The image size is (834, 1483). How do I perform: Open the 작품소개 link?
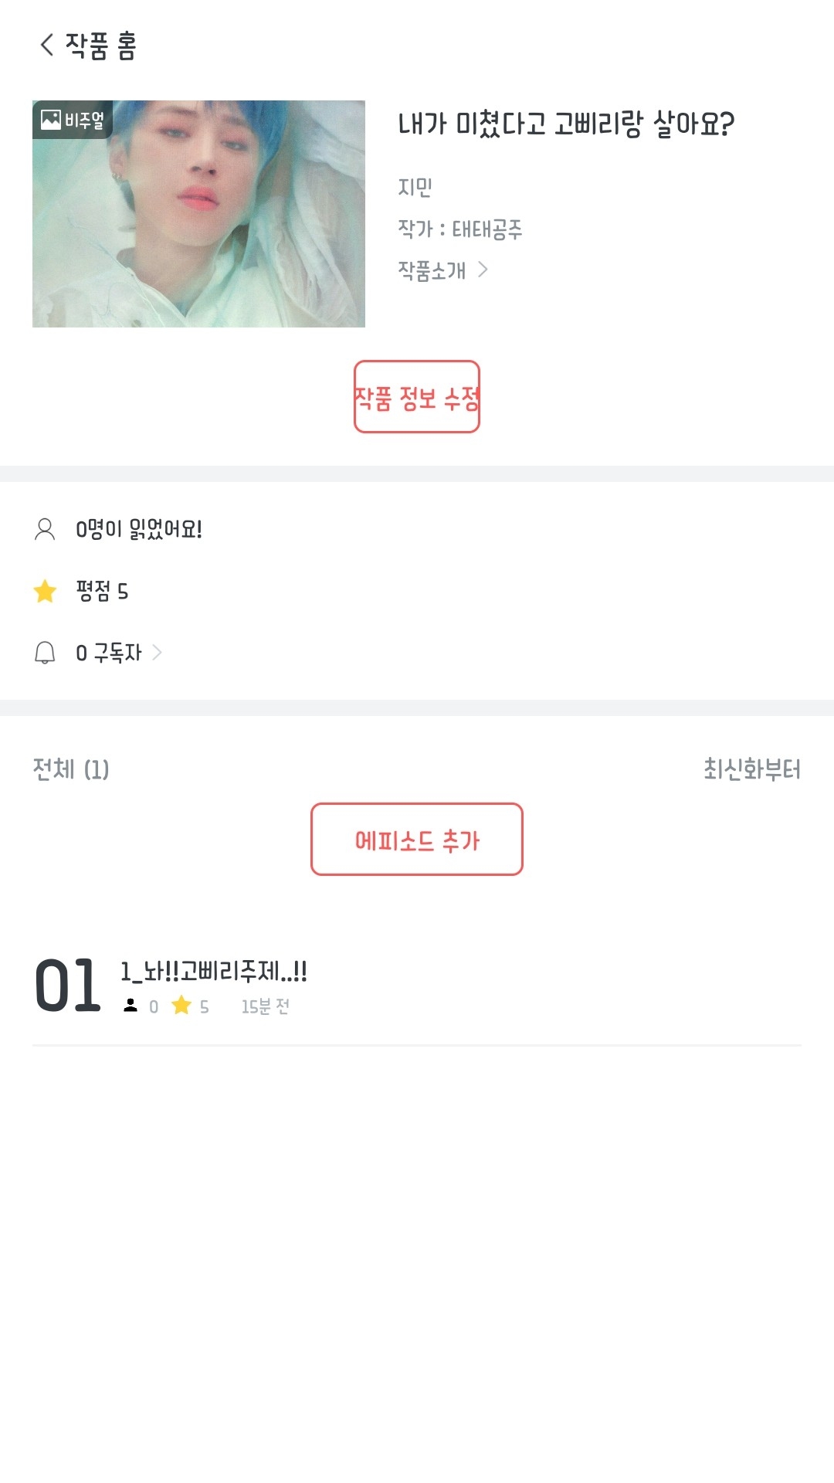pyautogui.click(x=432, y=270)
